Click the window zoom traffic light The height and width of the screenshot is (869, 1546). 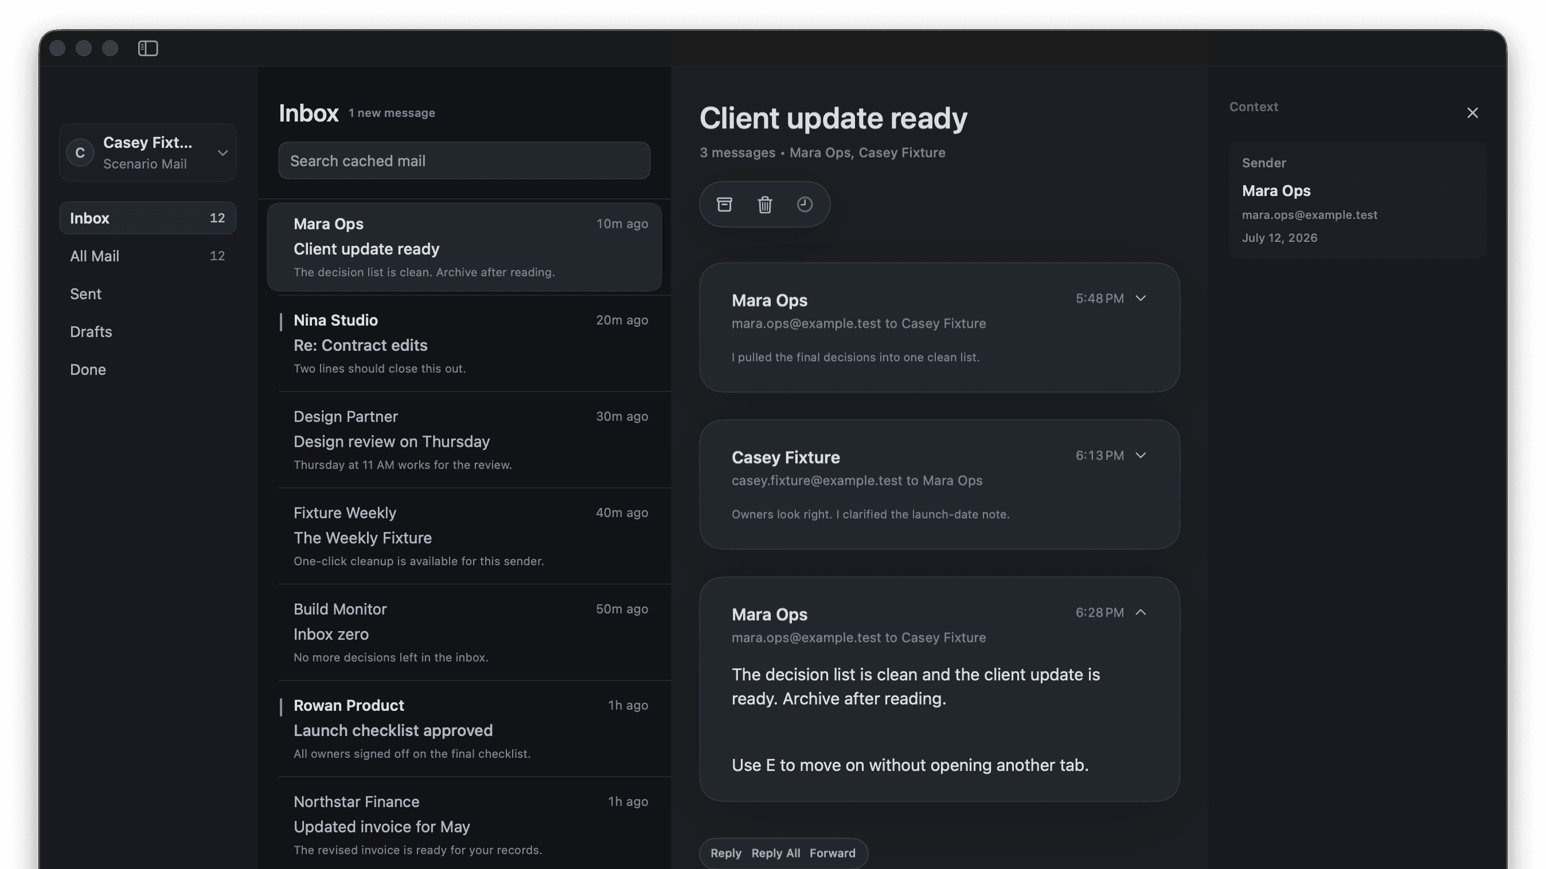click(110, 48)
